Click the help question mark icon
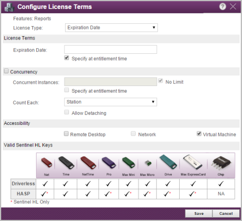The width and height of the screenshot is (242, 221). click(223, 7)
